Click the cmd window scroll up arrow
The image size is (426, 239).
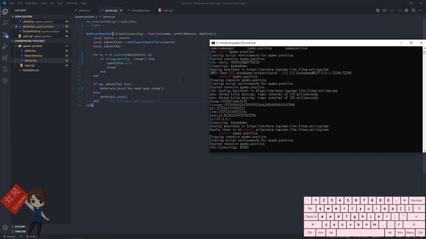pos(425,48)
